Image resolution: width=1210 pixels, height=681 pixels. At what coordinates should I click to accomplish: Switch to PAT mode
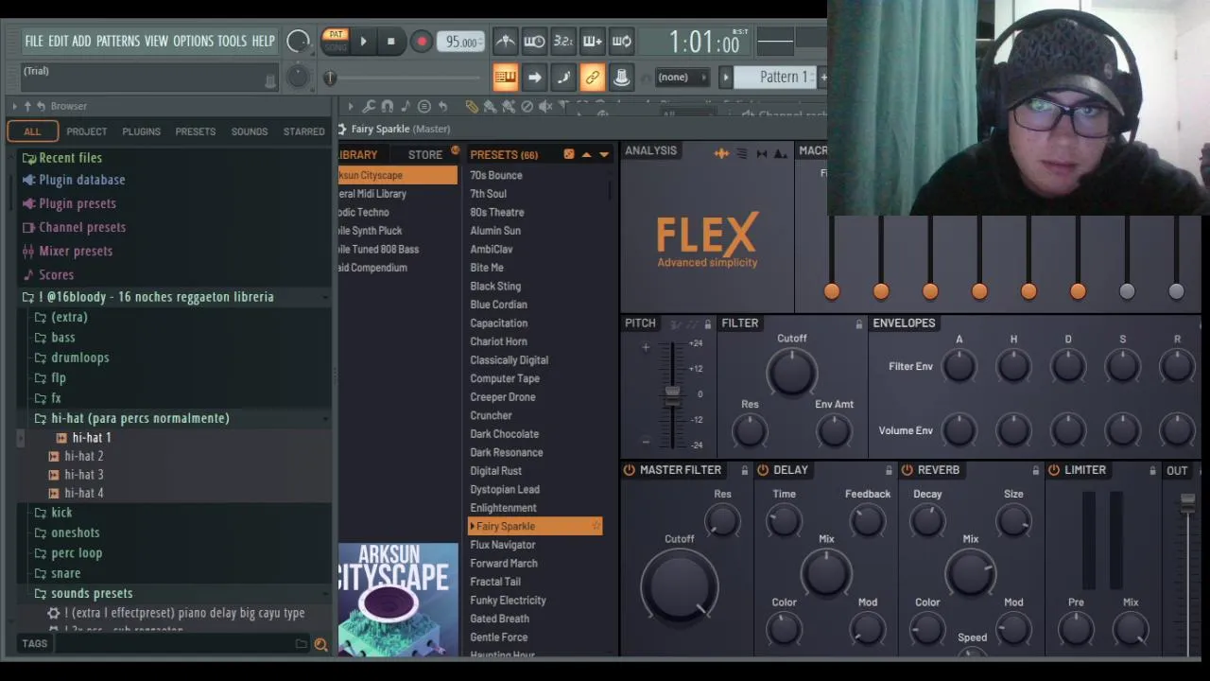click(x=335, y=35)
